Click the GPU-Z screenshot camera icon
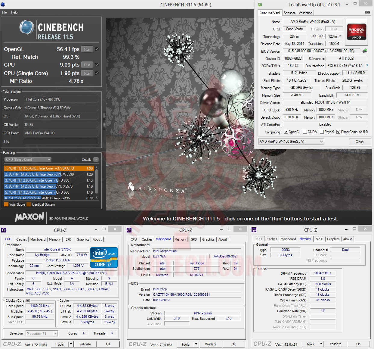Image resolution: width=374 pixels, height=349 pixels. point(367,12)
